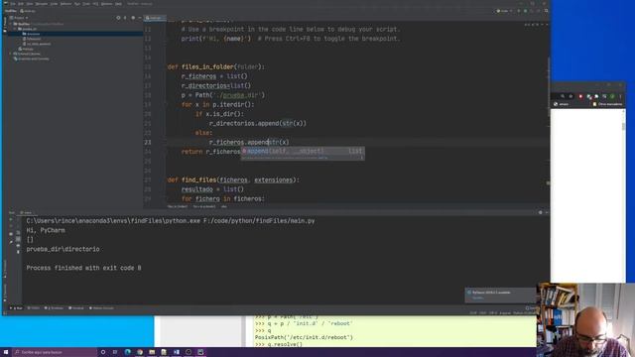Open Windows Start menu

click(6, 352)
